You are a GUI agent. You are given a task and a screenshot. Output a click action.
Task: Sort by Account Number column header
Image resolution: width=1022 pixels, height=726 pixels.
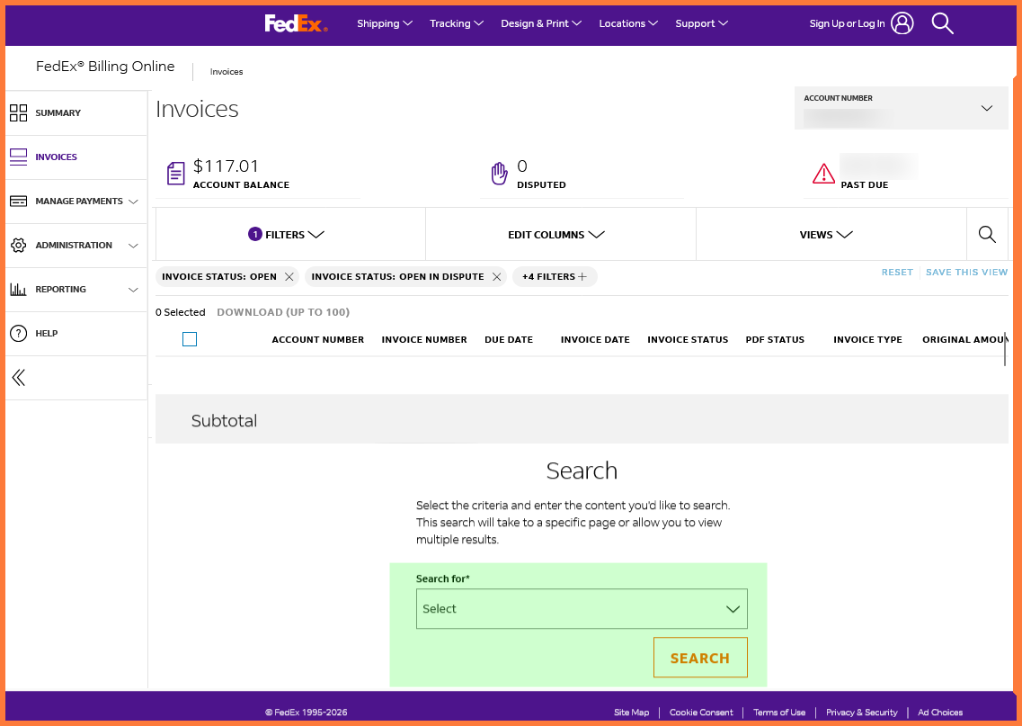pyautogui.click(x=317, y=340)
